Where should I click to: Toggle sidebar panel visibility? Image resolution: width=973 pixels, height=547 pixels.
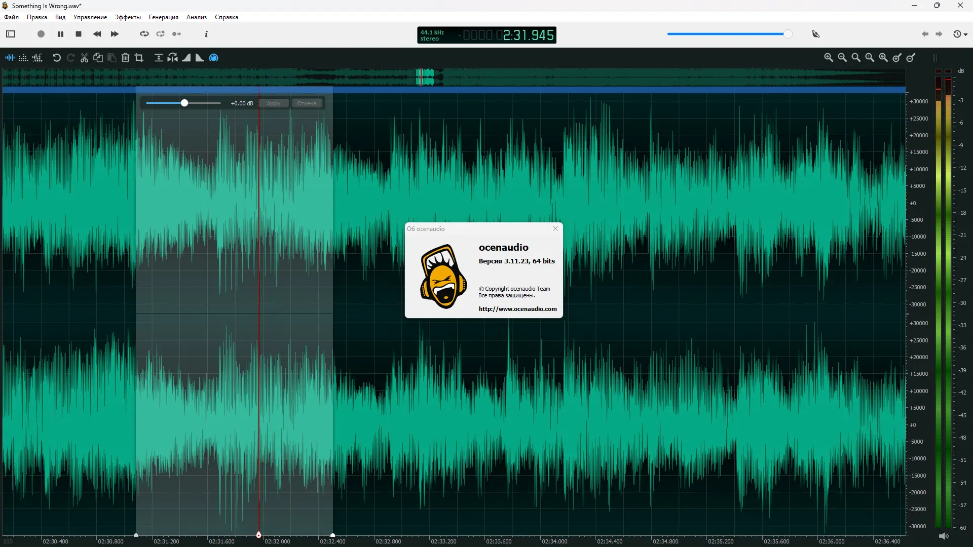tap(11, 34)
